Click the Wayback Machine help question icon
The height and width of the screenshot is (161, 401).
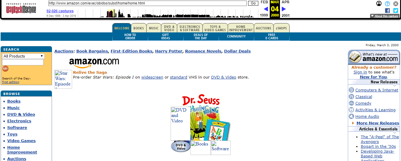coord(387,4)
